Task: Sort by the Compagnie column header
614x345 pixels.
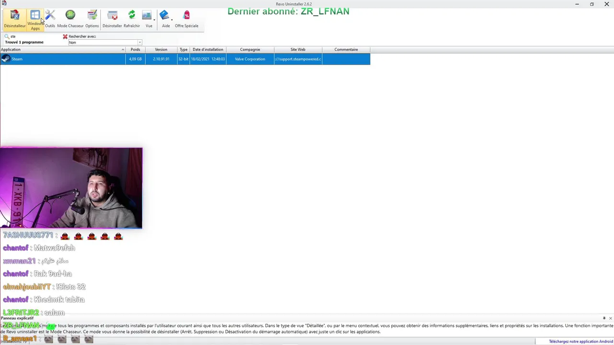Action: [x=250, y=49]
